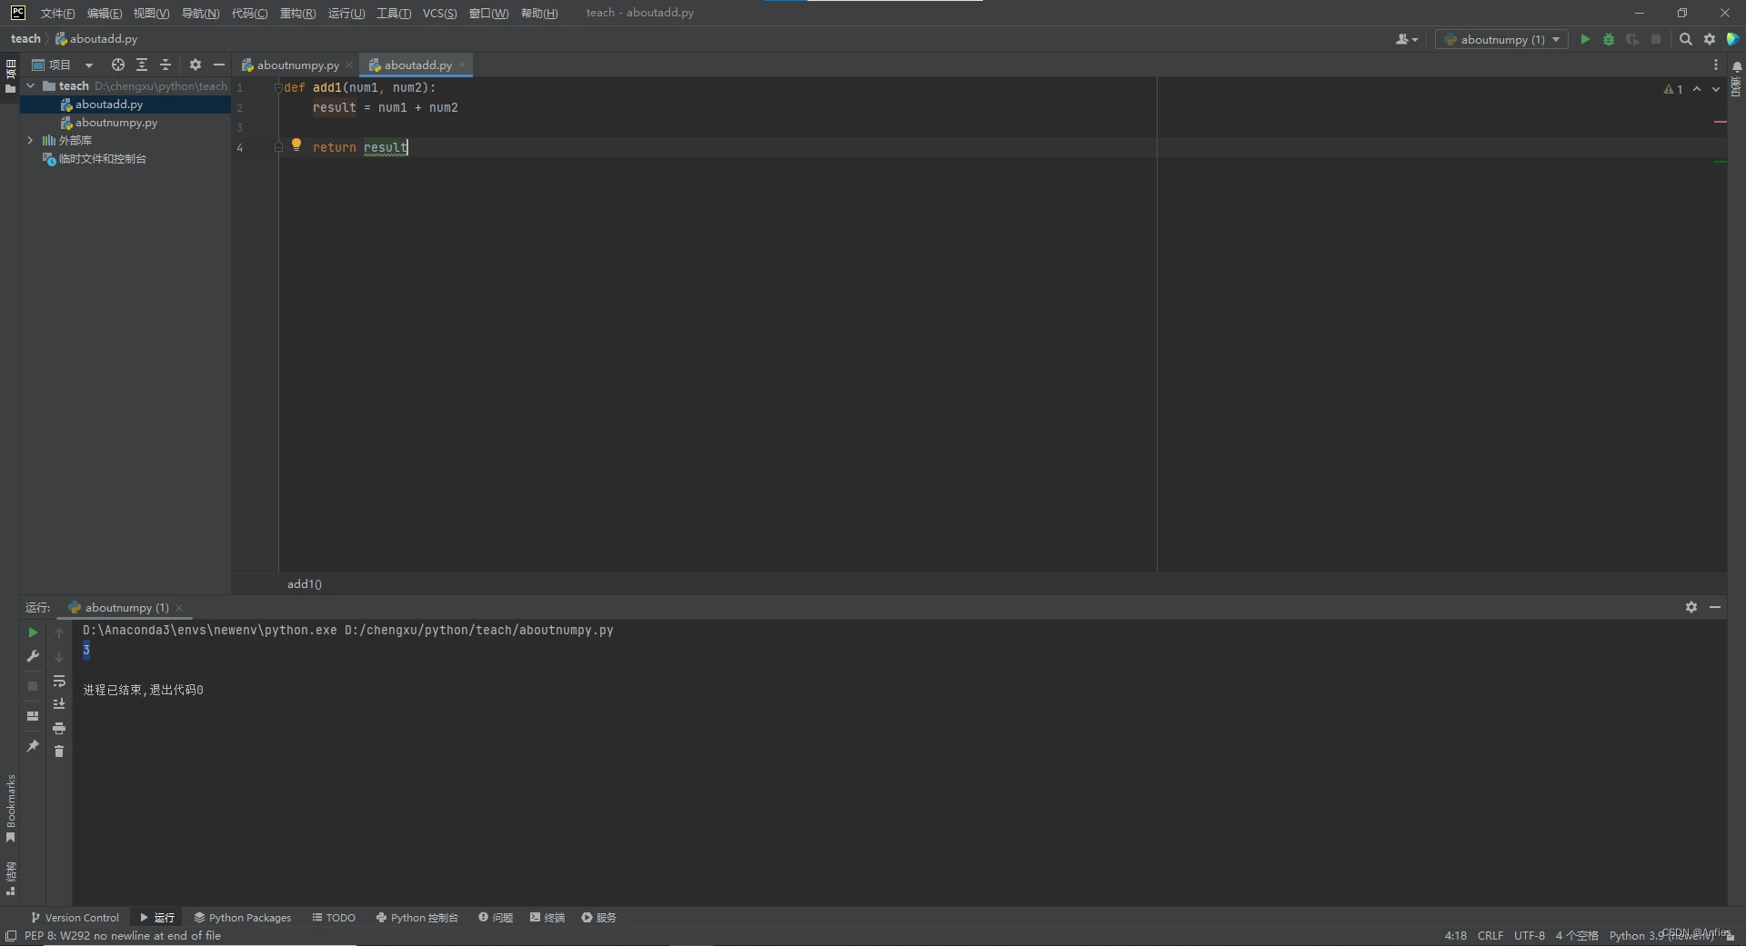Open 服务 services tool window
This screenshot has height=946, width=1746.
(599, 918)
